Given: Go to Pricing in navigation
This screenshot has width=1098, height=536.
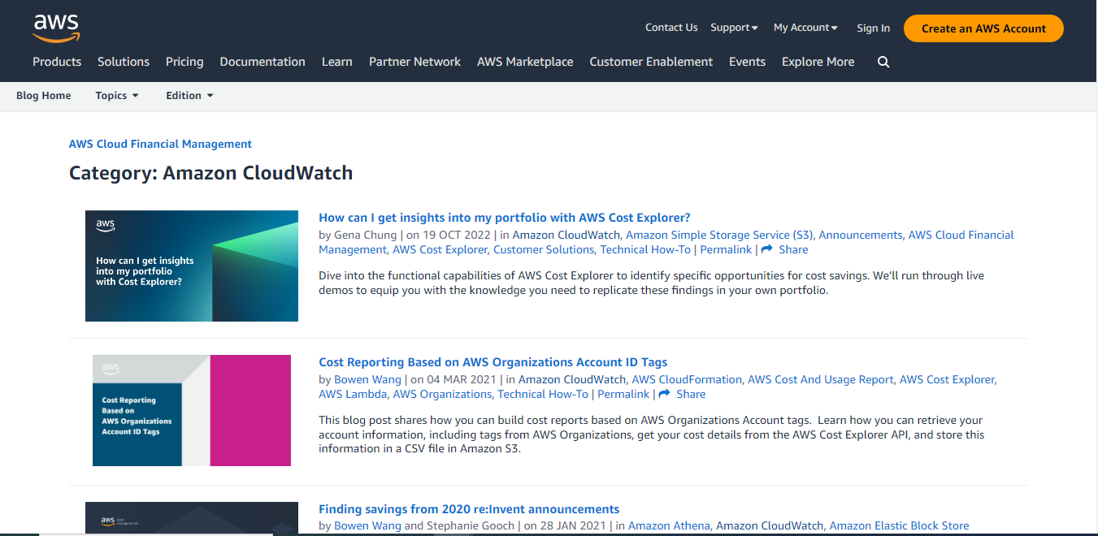Looking at the screenshot, I should click(x=184, y=62).
